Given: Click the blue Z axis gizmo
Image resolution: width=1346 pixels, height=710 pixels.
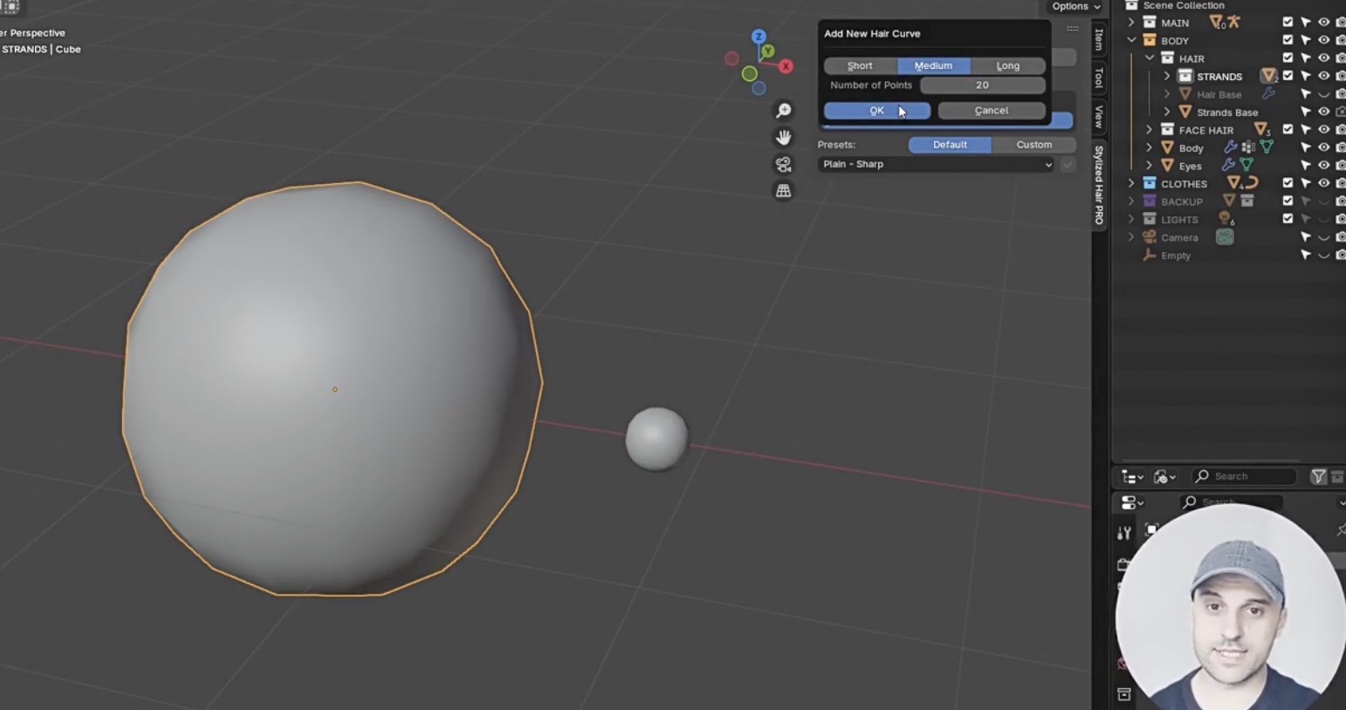Looking at the screenshot, I should click(759, 37).
